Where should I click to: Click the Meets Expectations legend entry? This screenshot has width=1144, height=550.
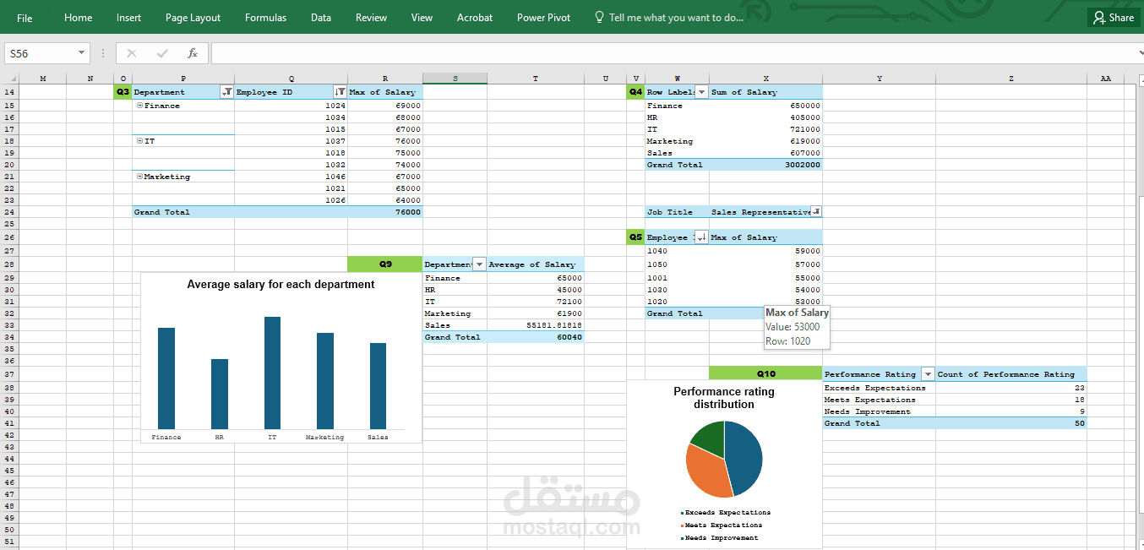pyautogui.click(x=721, y=525)
